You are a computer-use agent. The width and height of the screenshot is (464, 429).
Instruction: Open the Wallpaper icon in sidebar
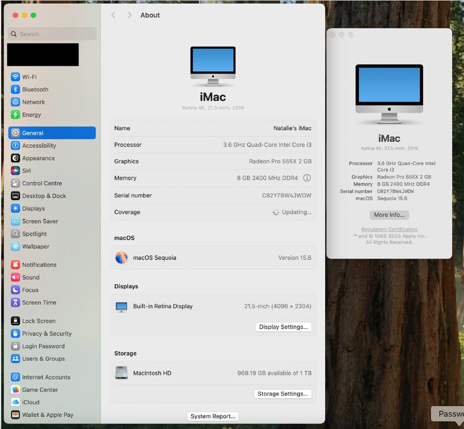click(15, 246)
